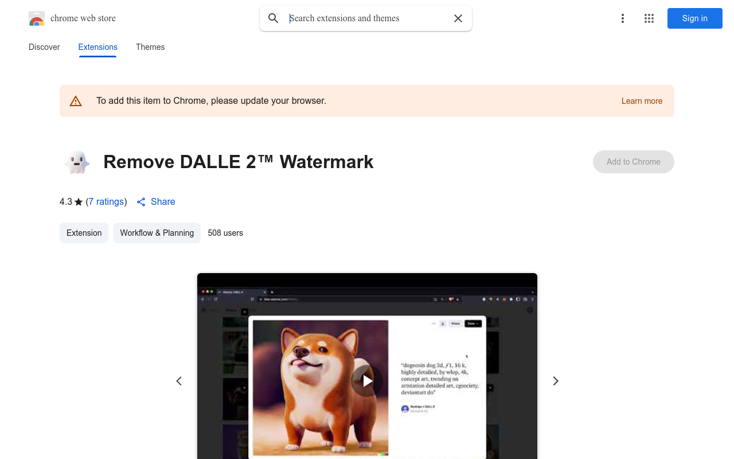Viewport: 734px width, 459px height.
Task: Open the Learn more link
Action: (642, 101)
